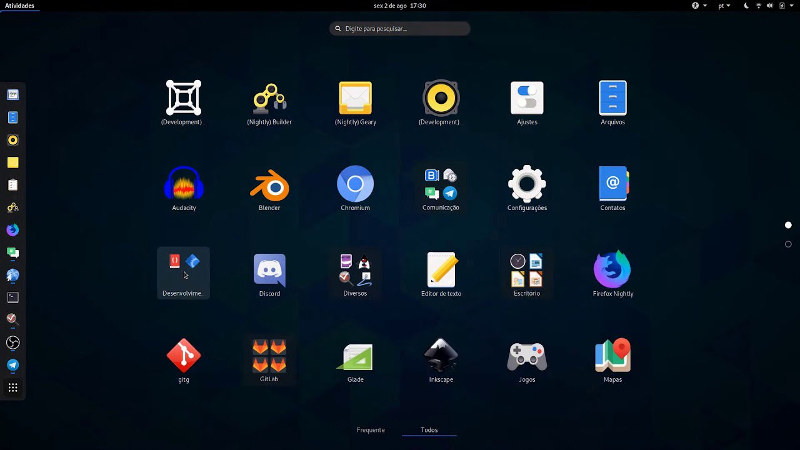This screenshot has width=800, height=450.
Task: Open the accessibility menu in top bar
Action: click(699, 6)
